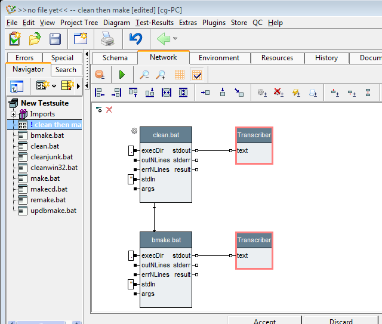Open dropdown next to green back arrow
Screen dimensions: 382x324
coord(175,39)
